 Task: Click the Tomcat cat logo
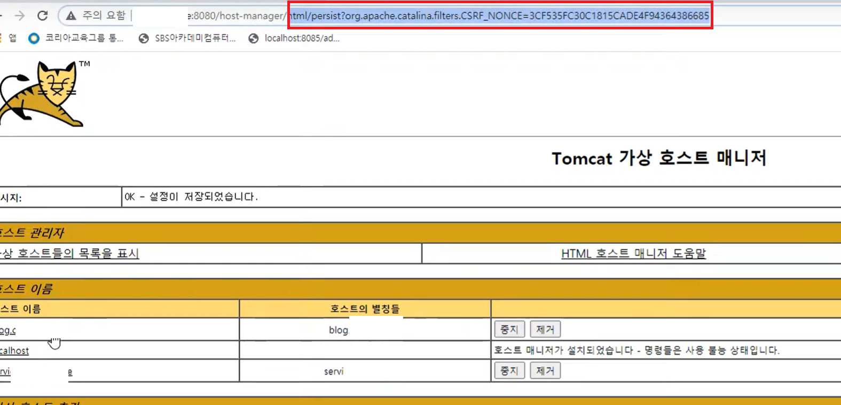[x=42, y=93]
